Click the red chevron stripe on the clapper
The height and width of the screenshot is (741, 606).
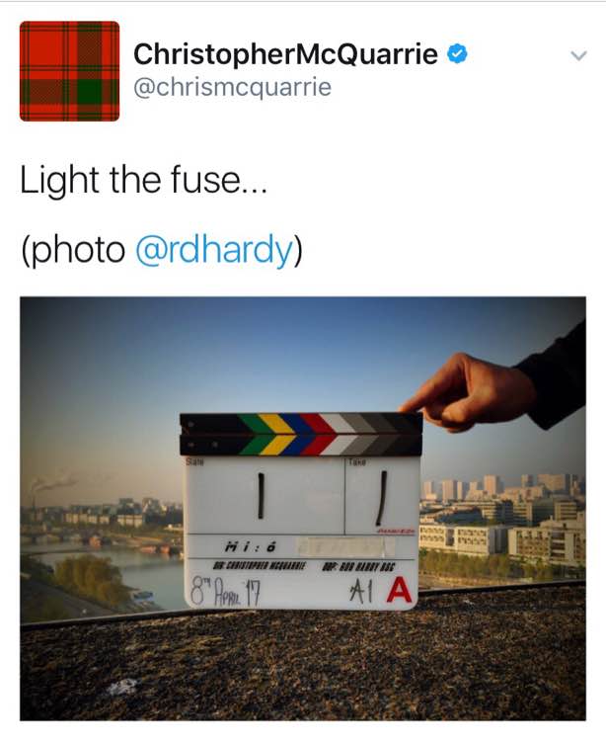point(319,434)
